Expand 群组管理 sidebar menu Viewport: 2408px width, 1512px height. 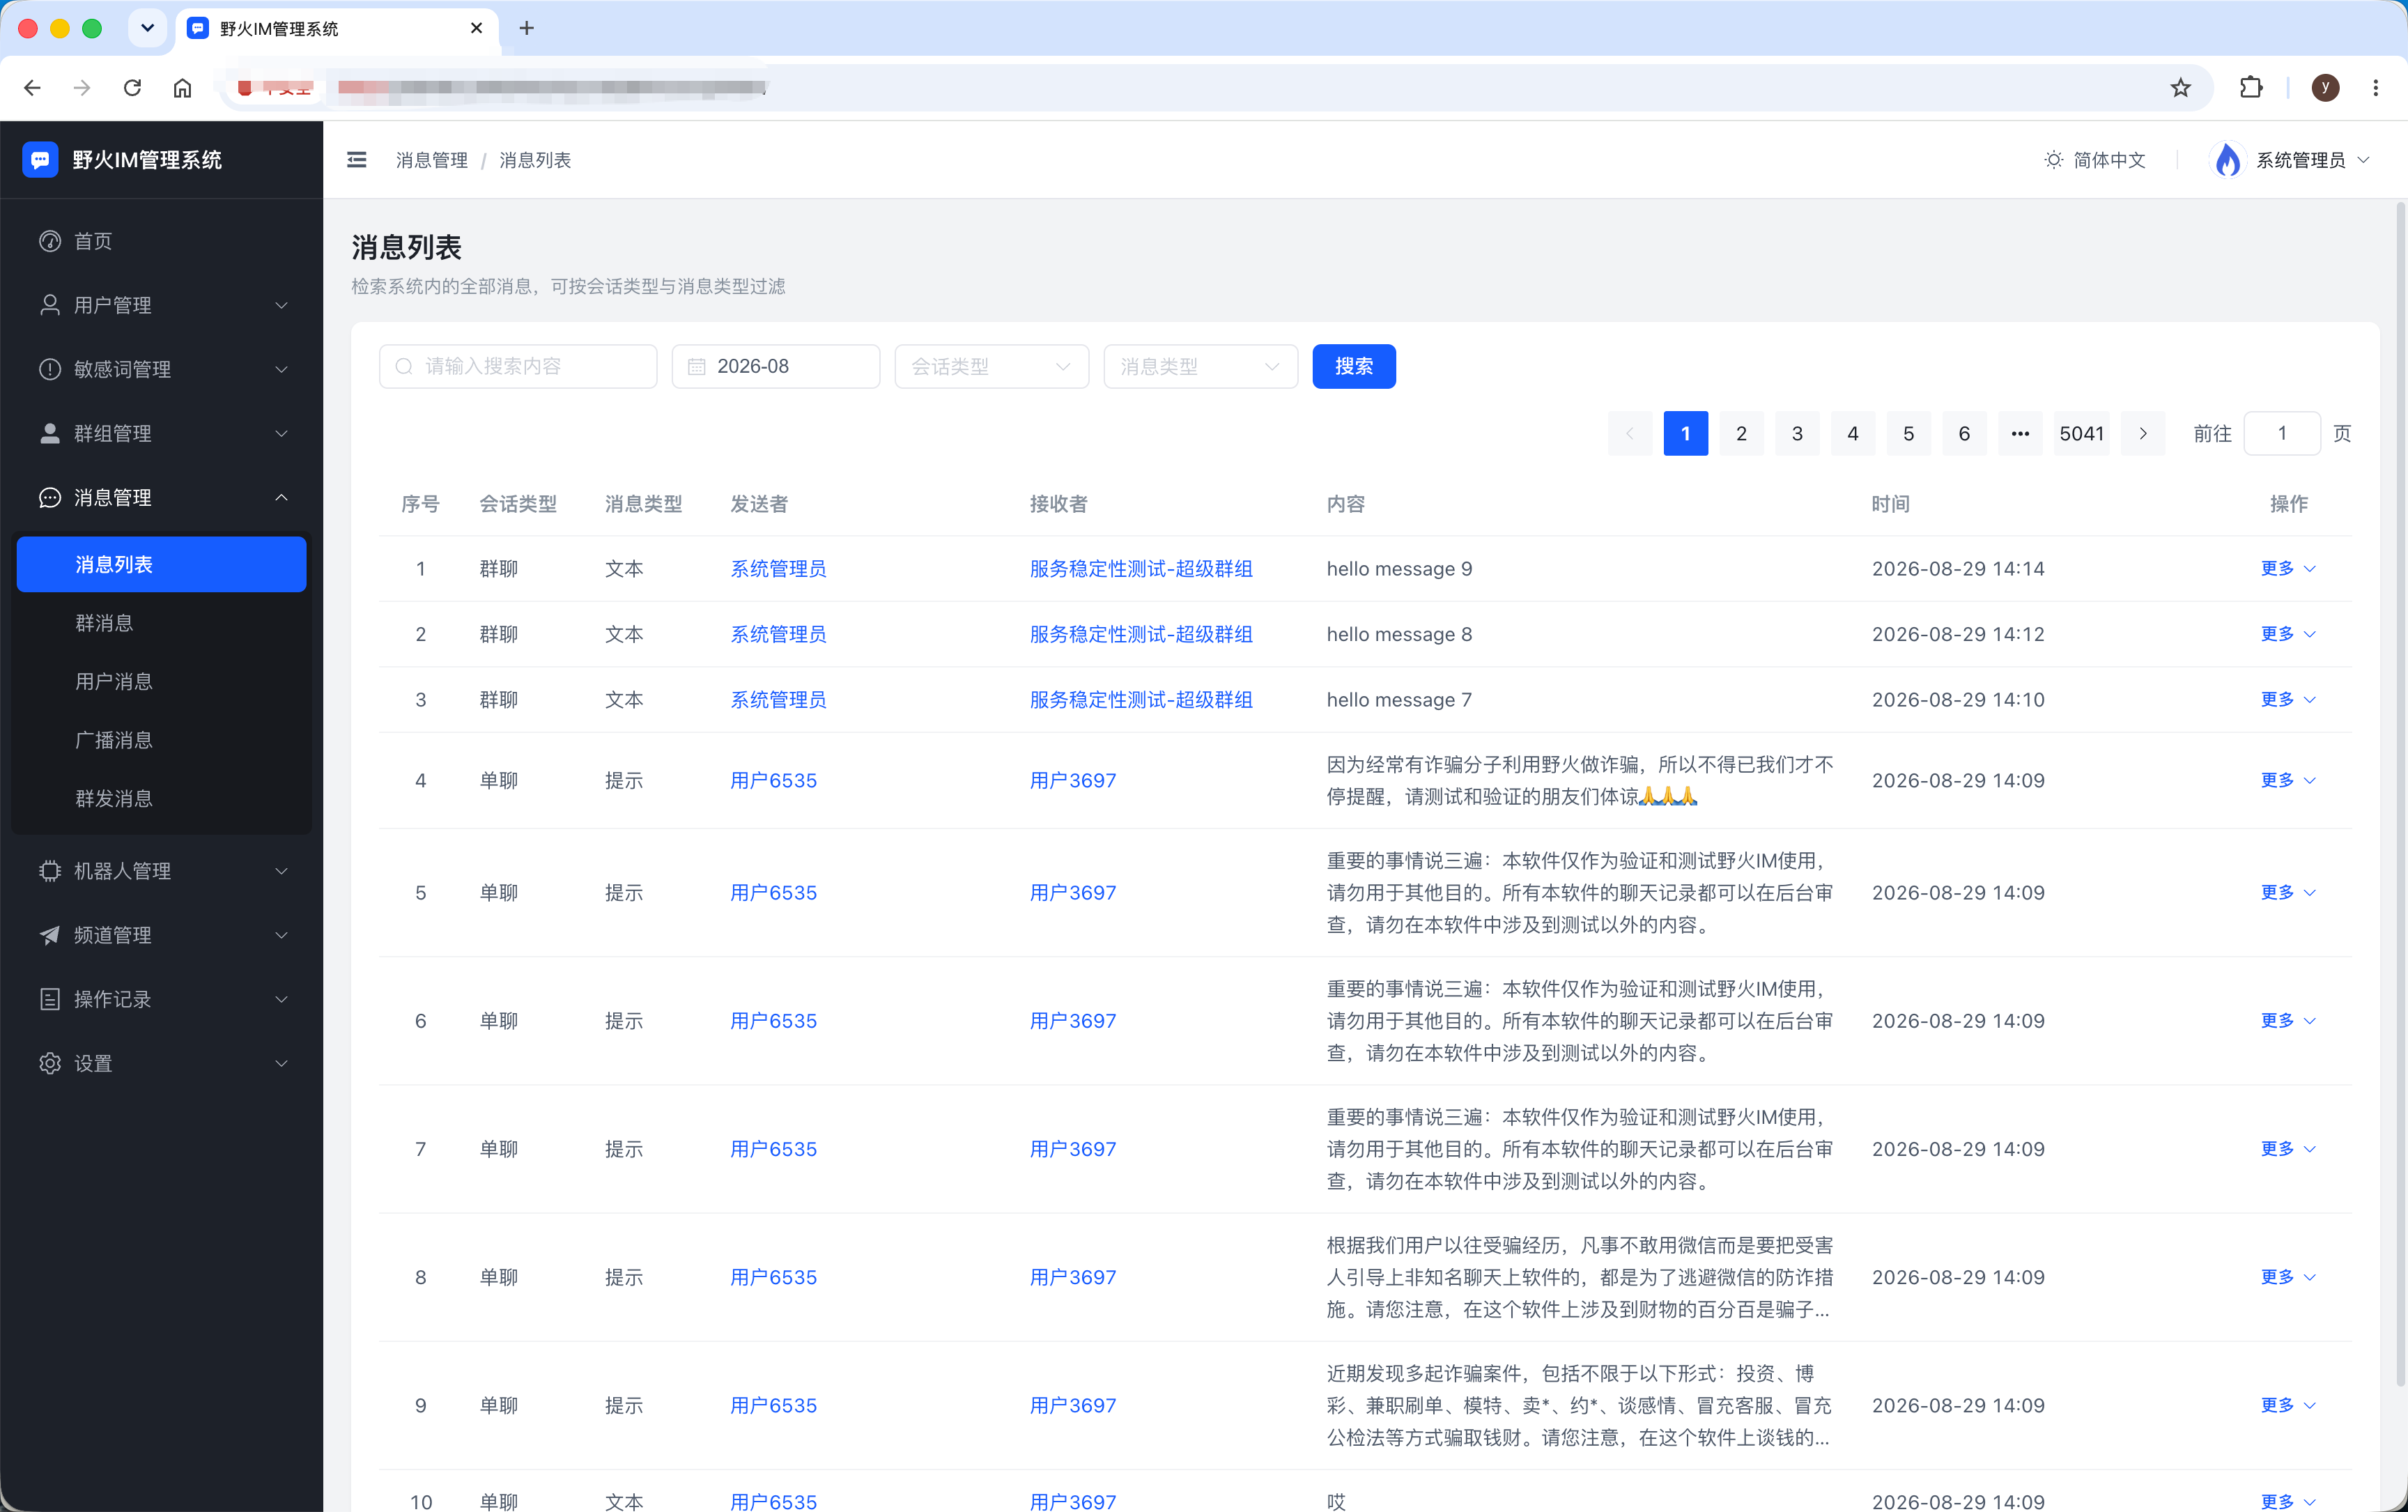tap(161, 433)
